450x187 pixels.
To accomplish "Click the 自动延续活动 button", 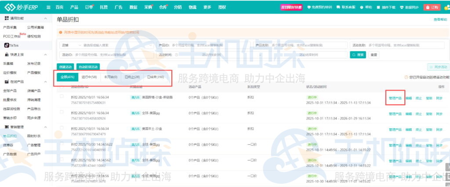I will coord(88,67).
